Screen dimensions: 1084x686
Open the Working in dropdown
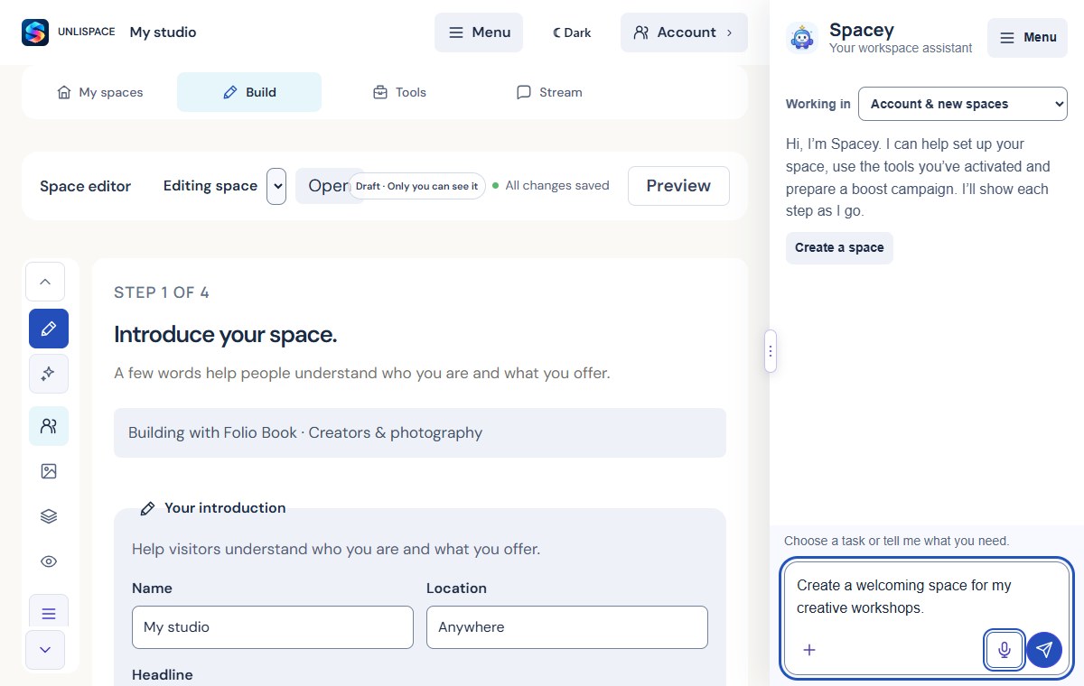(x=963, y=104)
